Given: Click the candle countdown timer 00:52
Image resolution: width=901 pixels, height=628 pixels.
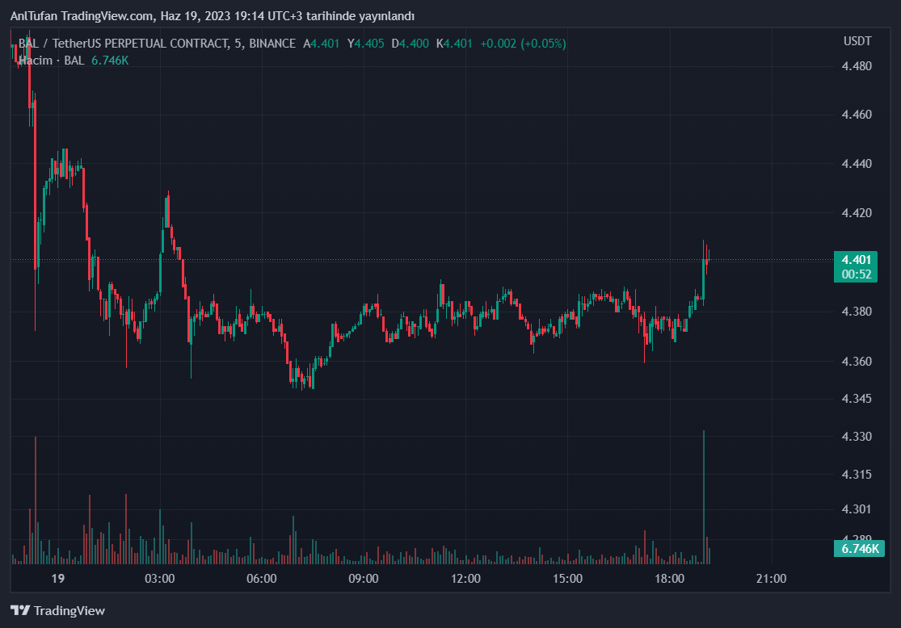Looking at the screenshot, I should tap(856, 274).
